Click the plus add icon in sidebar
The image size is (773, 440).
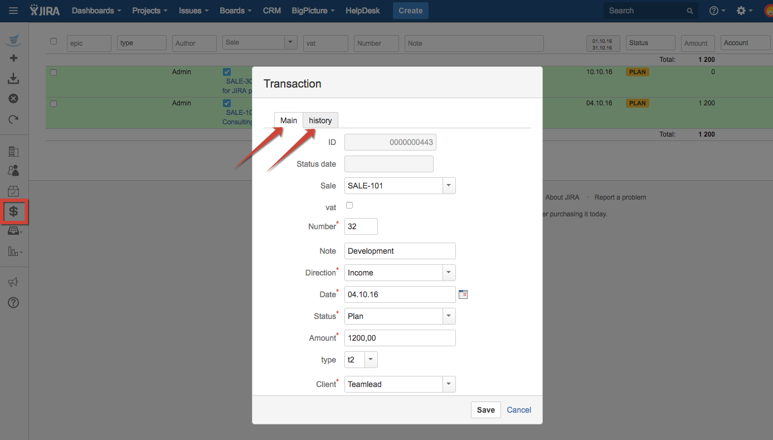click(x=14, y=58)
